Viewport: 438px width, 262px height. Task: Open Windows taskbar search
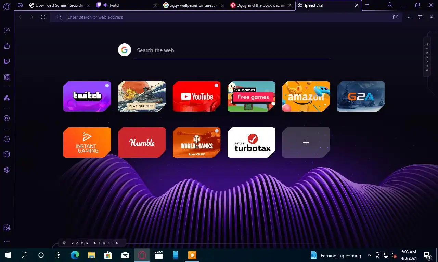pyautogui.click(x=25, y=255)
